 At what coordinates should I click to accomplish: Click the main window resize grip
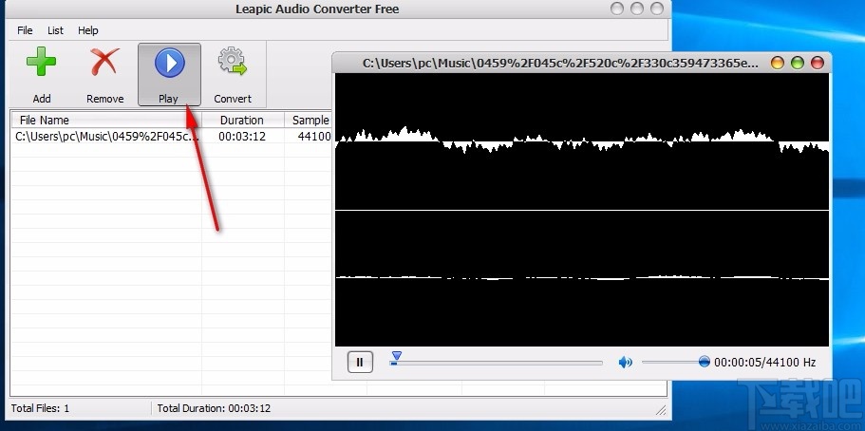tap(660, 409)
